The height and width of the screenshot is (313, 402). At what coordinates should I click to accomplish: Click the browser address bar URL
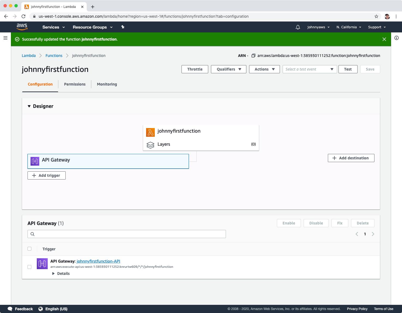pos(144,16)
